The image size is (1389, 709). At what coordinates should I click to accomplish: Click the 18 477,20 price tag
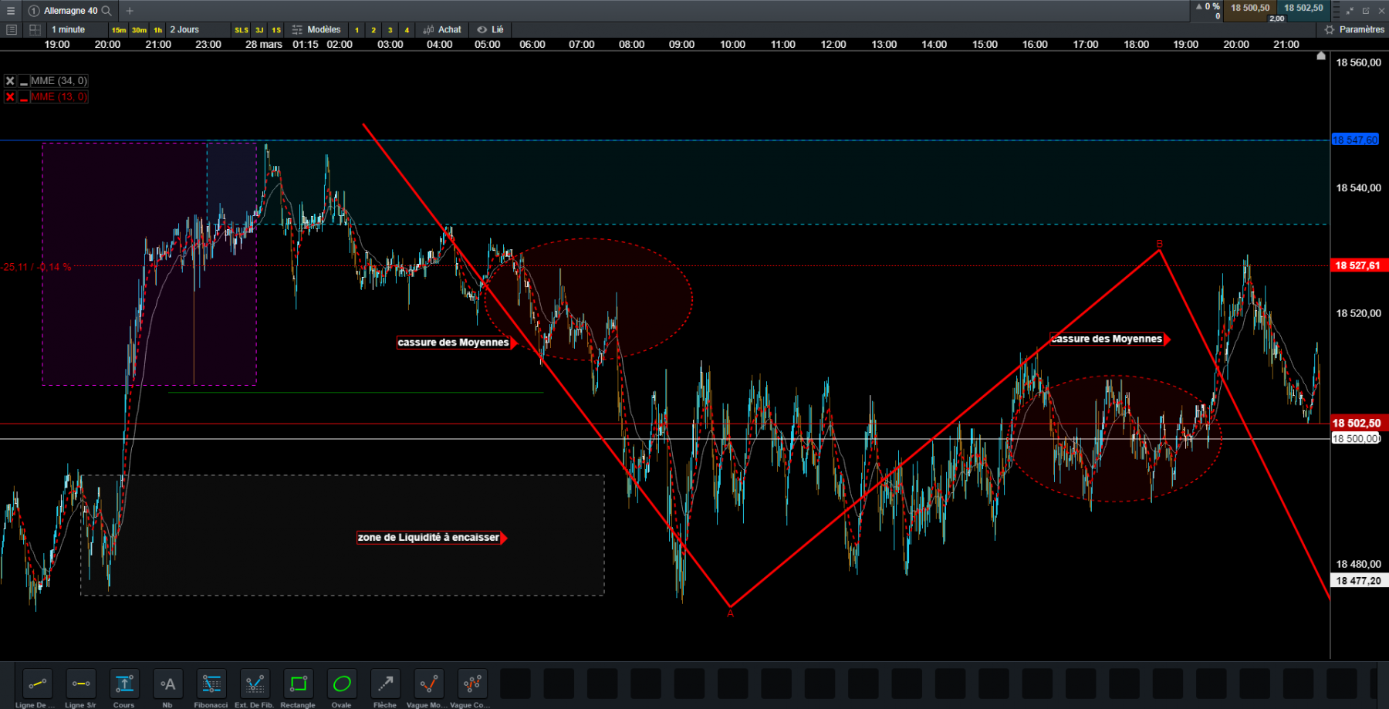(1359, 581)
